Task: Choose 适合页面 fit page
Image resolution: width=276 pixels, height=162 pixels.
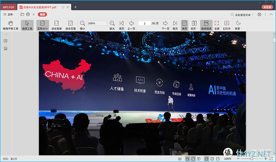Action: pos(70,25)
